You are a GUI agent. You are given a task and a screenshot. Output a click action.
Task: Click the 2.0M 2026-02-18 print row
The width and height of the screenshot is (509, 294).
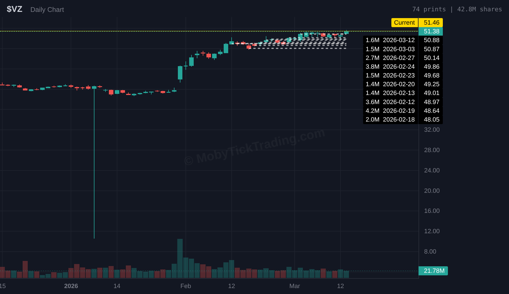(x=390, y=120)
